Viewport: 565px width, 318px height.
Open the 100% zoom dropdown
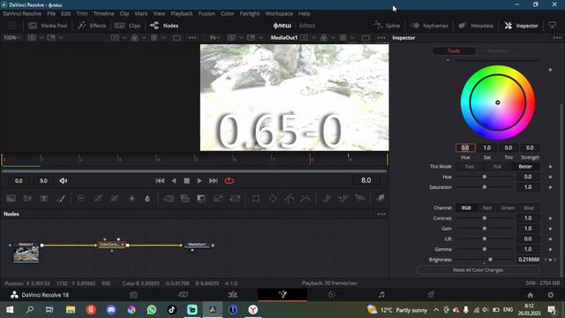[x=11, y=37]
